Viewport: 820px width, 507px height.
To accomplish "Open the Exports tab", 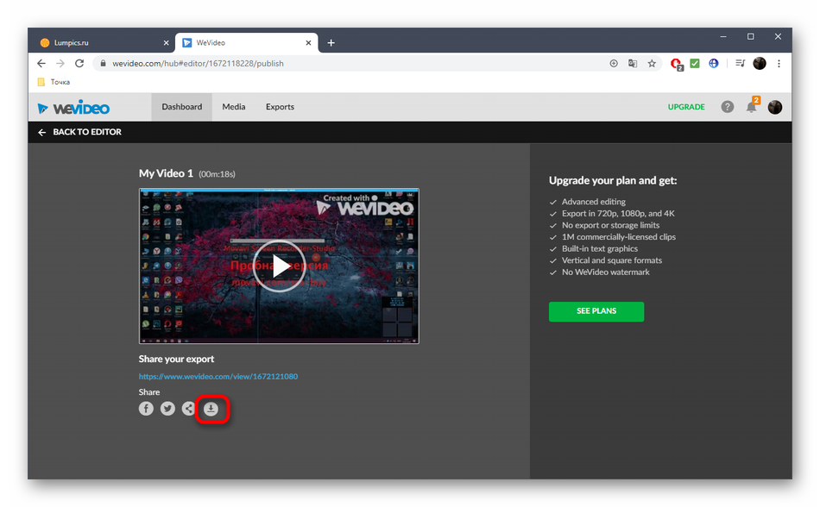I will point(280,107).
